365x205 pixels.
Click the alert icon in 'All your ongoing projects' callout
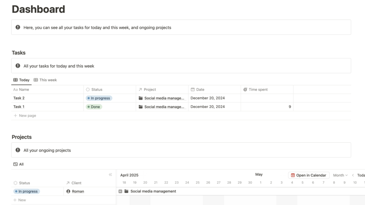pos(18,150)
